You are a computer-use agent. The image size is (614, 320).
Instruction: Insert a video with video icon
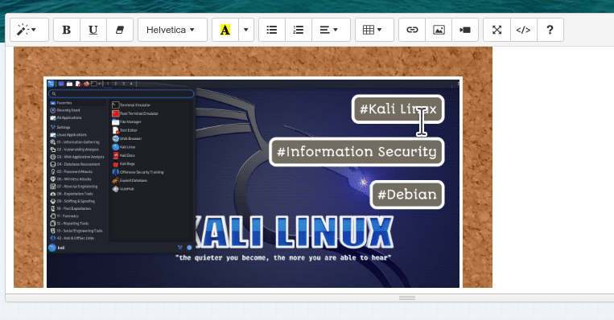coord(465,30)
